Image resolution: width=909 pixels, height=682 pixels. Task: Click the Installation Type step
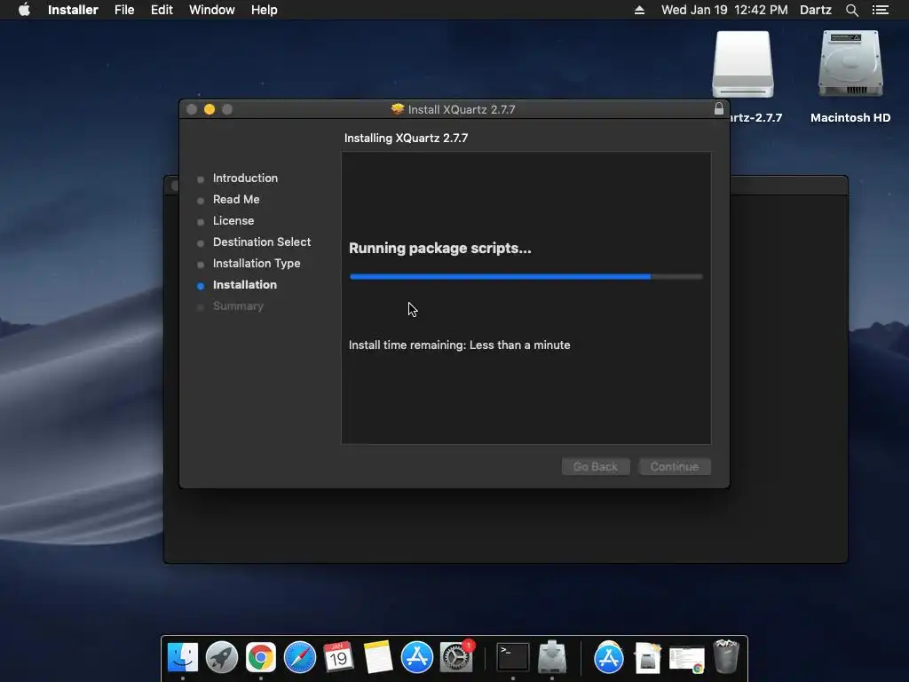coord(257,263)
